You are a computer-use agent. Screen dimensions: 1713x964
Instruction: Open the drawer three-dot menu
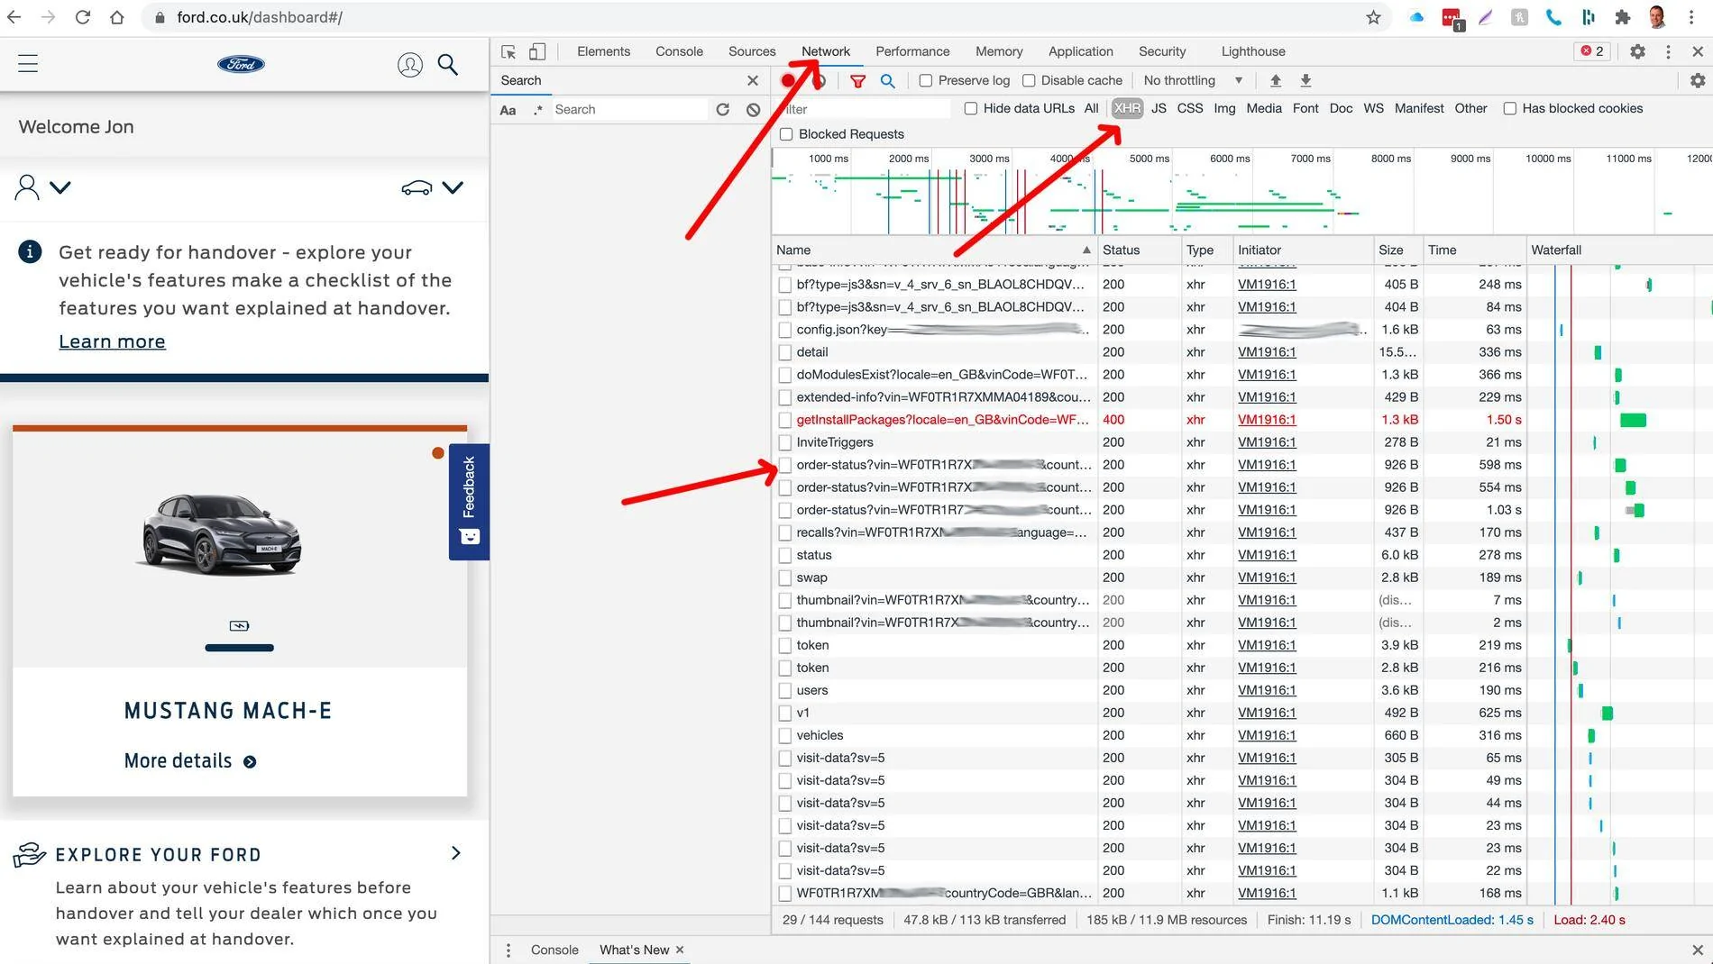508,950
